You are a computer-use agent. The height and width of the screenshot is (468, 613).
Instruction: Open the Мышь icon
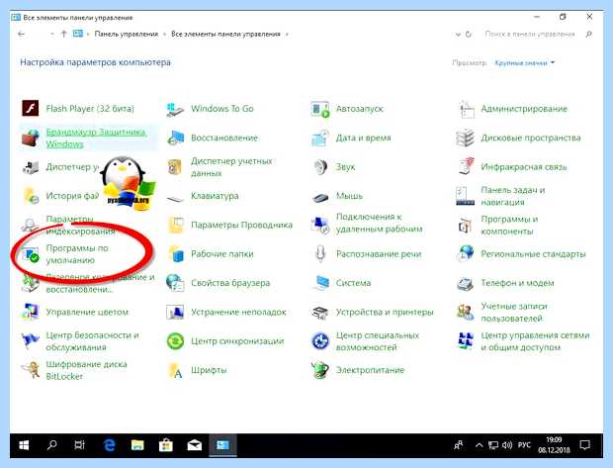click(320, 197)
